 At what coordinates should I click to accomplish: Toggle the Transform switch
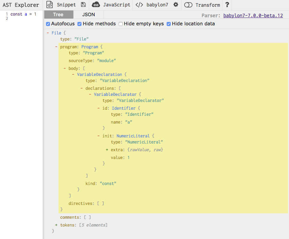coord(188,5)
